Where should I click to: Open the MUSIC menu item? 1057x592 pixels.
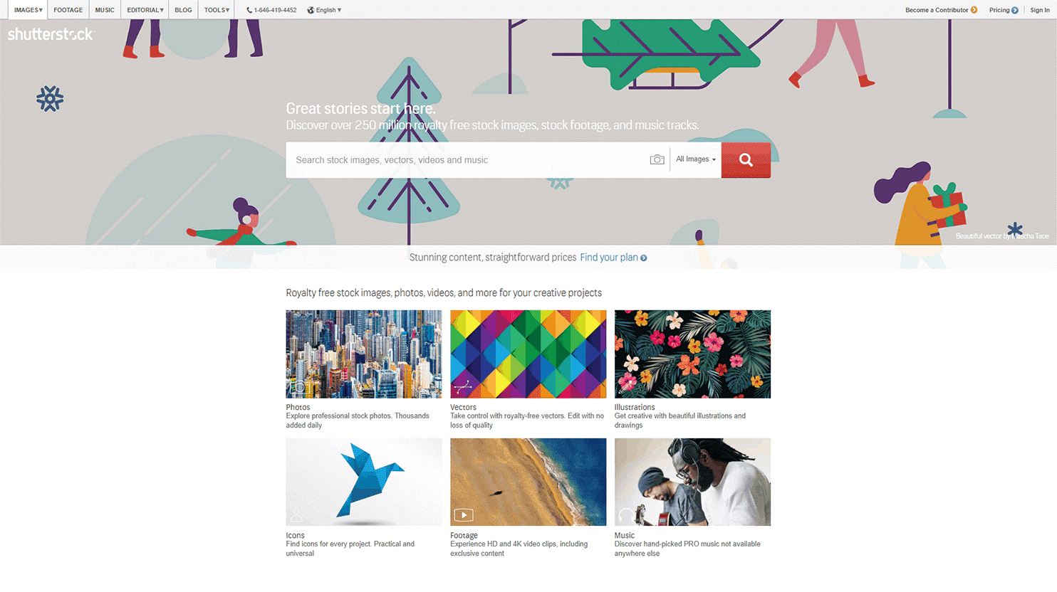(105, 10)
